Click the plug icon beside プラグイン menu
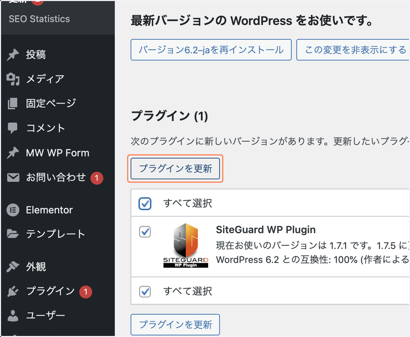Image resolution: width=410 pixels, height=337 pixels. (x=13, y=291)
